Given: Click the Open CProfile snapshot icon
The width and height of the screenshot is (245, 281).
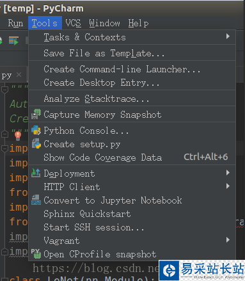Looking at the screenshot, I should (36, 253).
